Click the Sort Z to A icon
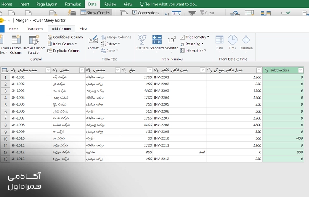This screenshot has height=197, width=309. pos(176,13)
